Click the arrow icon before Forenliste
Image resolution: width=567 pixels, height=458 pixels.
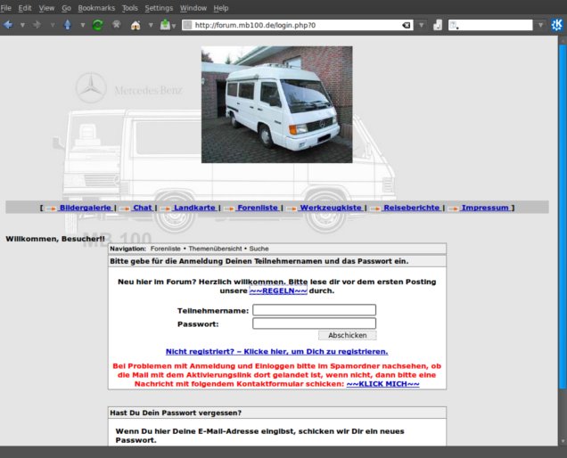pyautogui.click(x=229, y=209)
